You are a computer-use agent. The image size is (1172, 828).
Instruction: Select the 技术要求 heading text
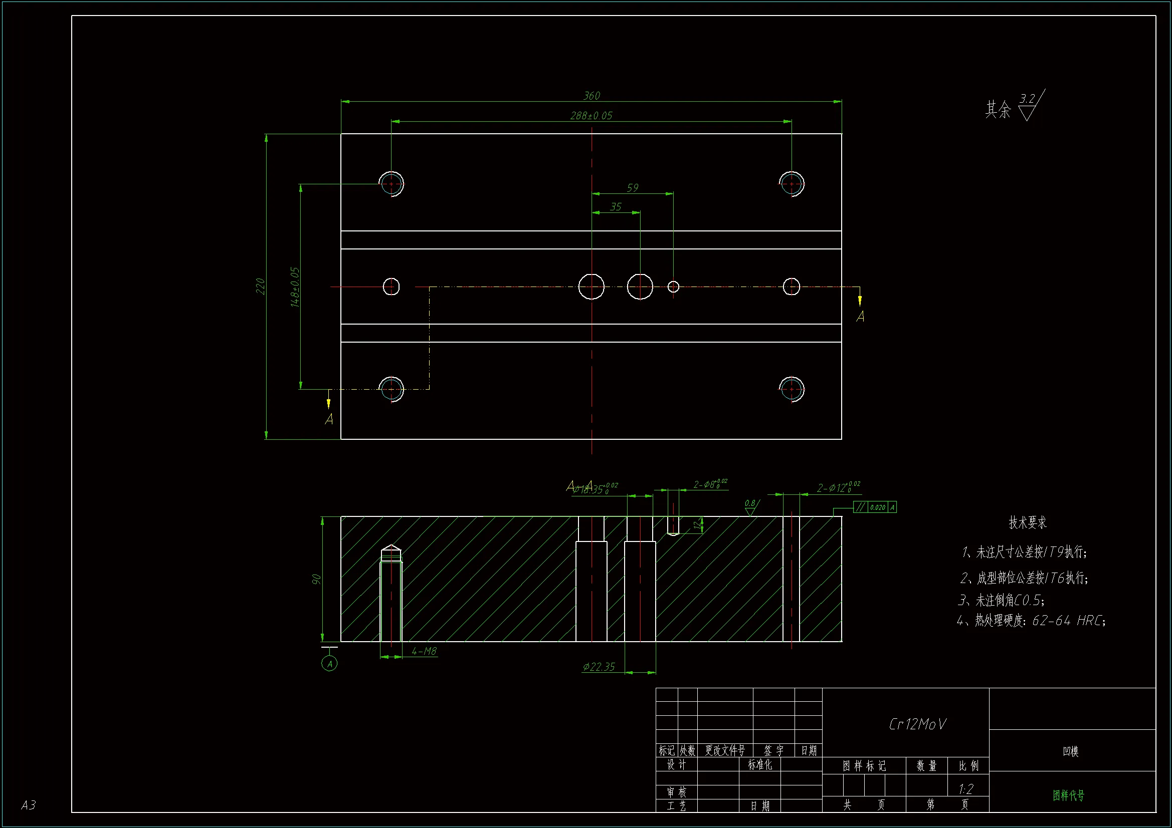click(x=1028, y=522)
